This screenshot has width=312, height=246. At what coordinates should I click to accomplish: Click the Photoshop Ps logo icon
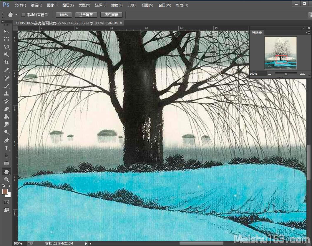pyautogui.click(x=6, y=5)
